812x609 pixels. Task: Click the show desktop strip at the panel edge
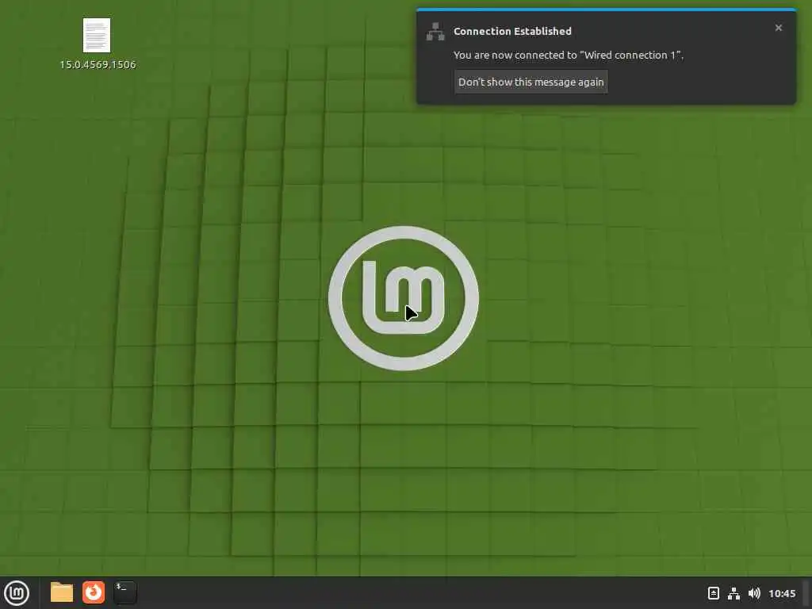(x=806, y=592)
